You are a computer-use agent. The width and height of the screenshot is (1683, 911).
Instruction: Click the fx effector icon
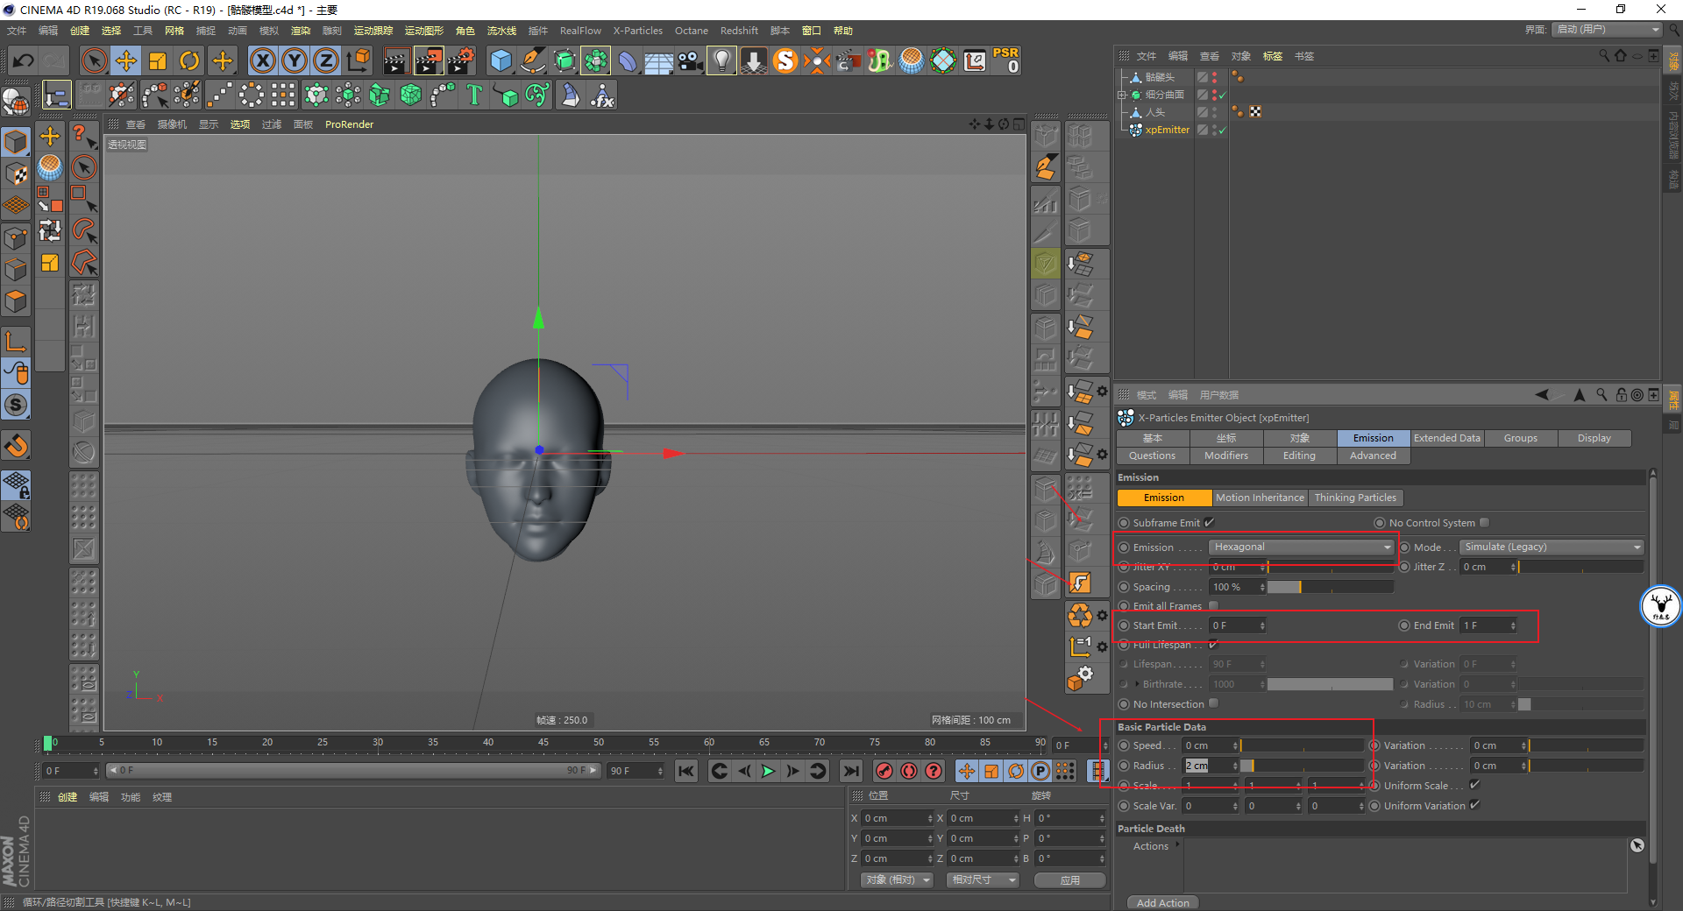pos(602,95)
